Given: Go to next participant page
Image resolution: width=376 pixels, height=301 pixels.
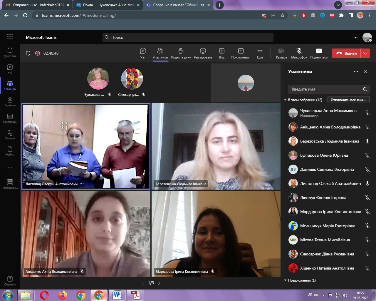Looking at the screenshot, I should coord(159,283).
